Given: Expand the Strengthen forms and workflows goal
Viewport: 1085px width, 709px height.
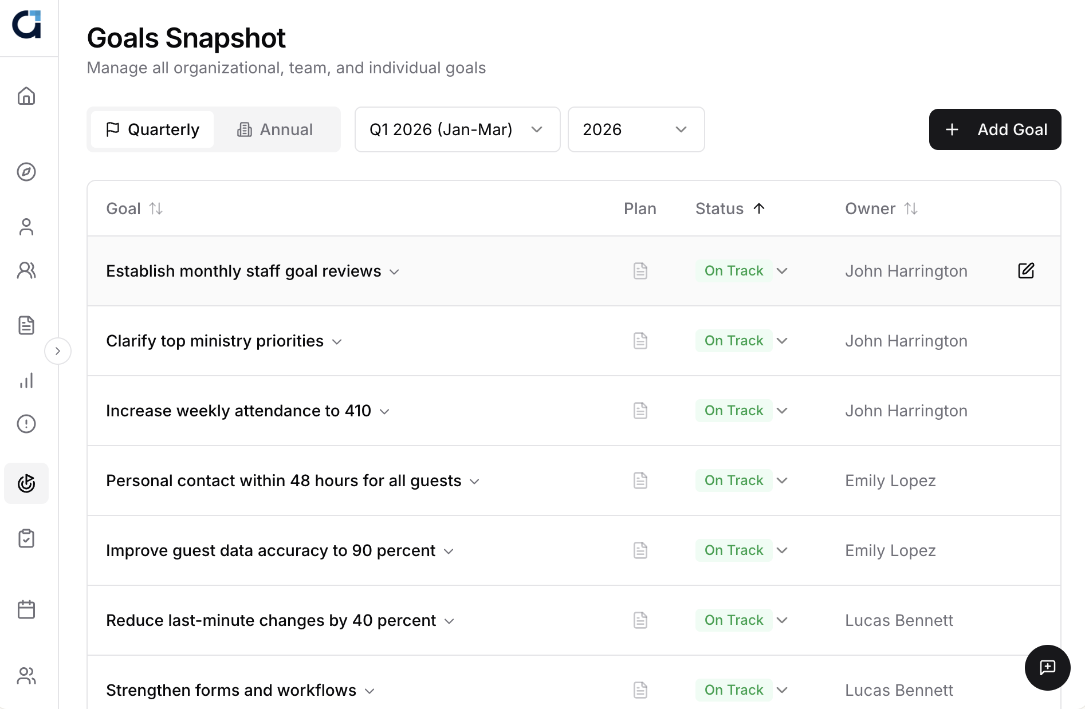Looking at the screenshot, I should coord(369,691).
